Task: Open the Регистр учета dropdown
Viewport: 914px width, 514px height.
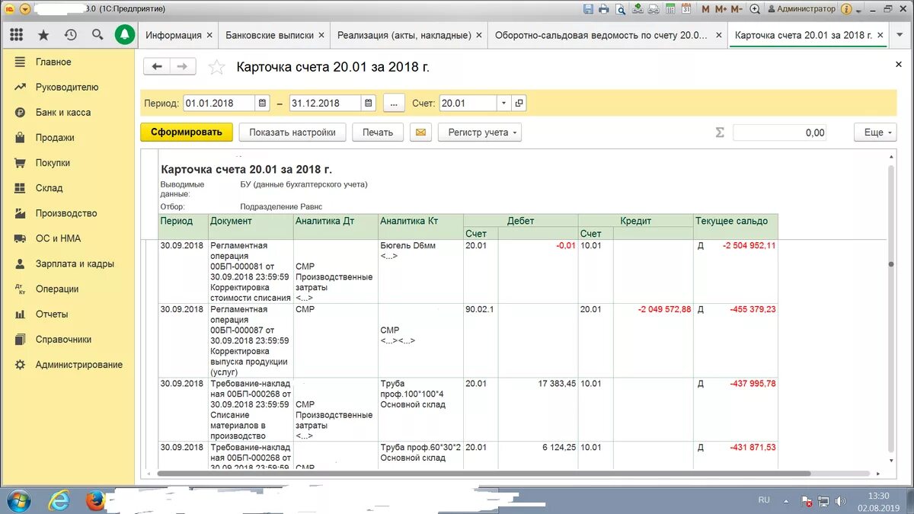Action: 479,132
